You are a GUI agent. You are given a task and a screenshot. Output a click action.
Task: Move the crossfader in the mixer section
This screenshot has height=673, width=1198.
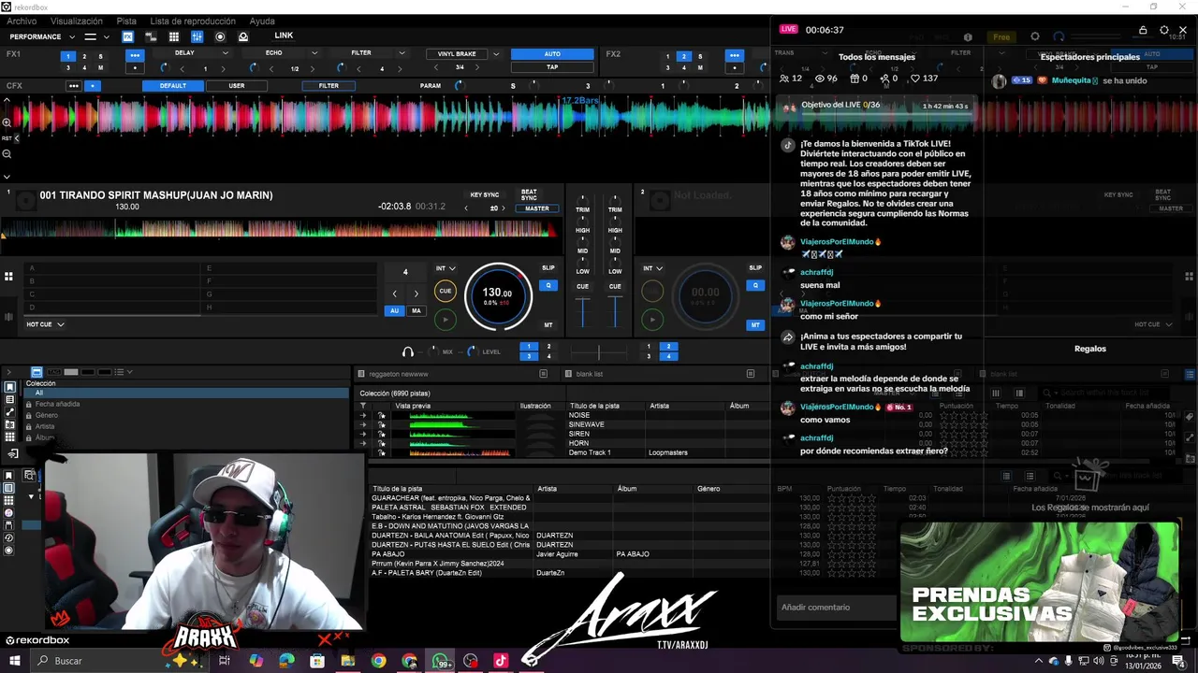point(599,352)
